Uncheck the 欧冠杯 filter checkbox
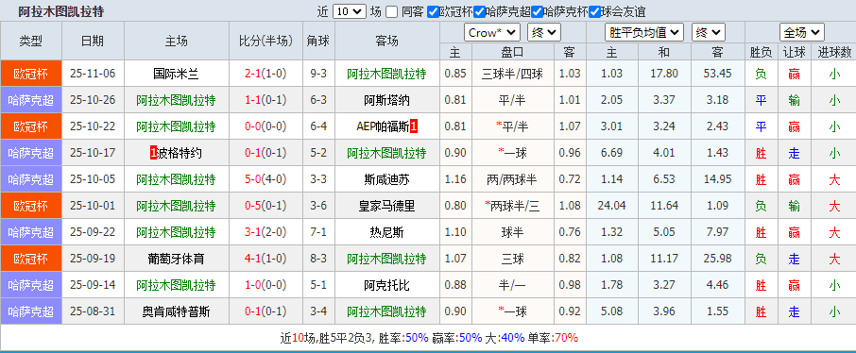The height and width of the screenshot is (353, 856). click(x=433, y=11)
